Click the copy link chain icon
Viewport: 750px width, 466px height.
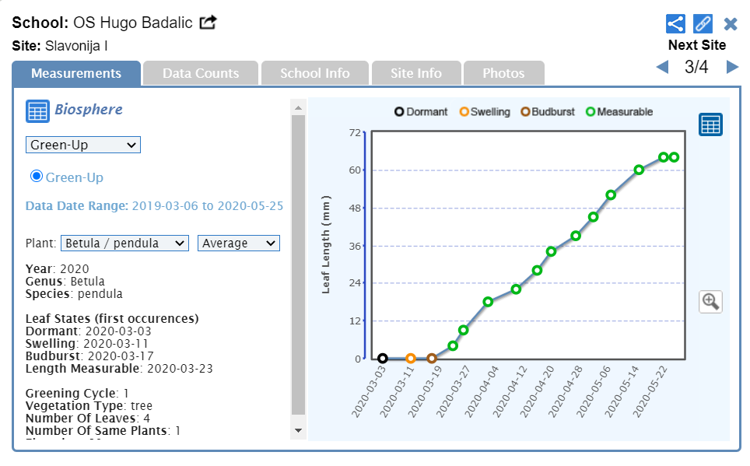[x=703, y=23]
